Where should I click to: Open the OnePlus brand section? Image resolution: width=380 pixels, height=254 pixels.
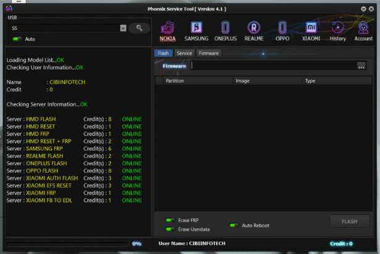[225, 30]
